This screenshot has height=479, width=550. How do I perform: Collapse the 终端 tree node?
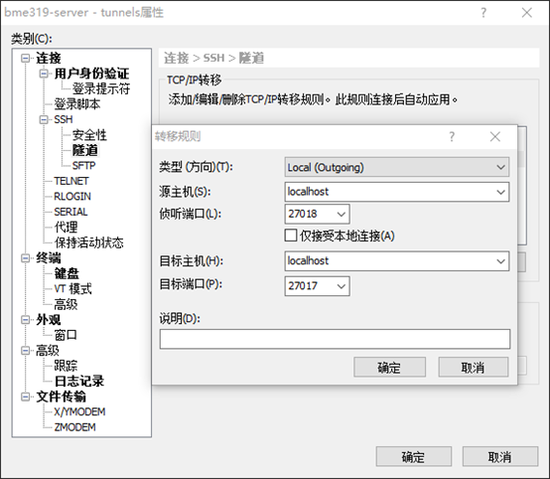point(25,258)
